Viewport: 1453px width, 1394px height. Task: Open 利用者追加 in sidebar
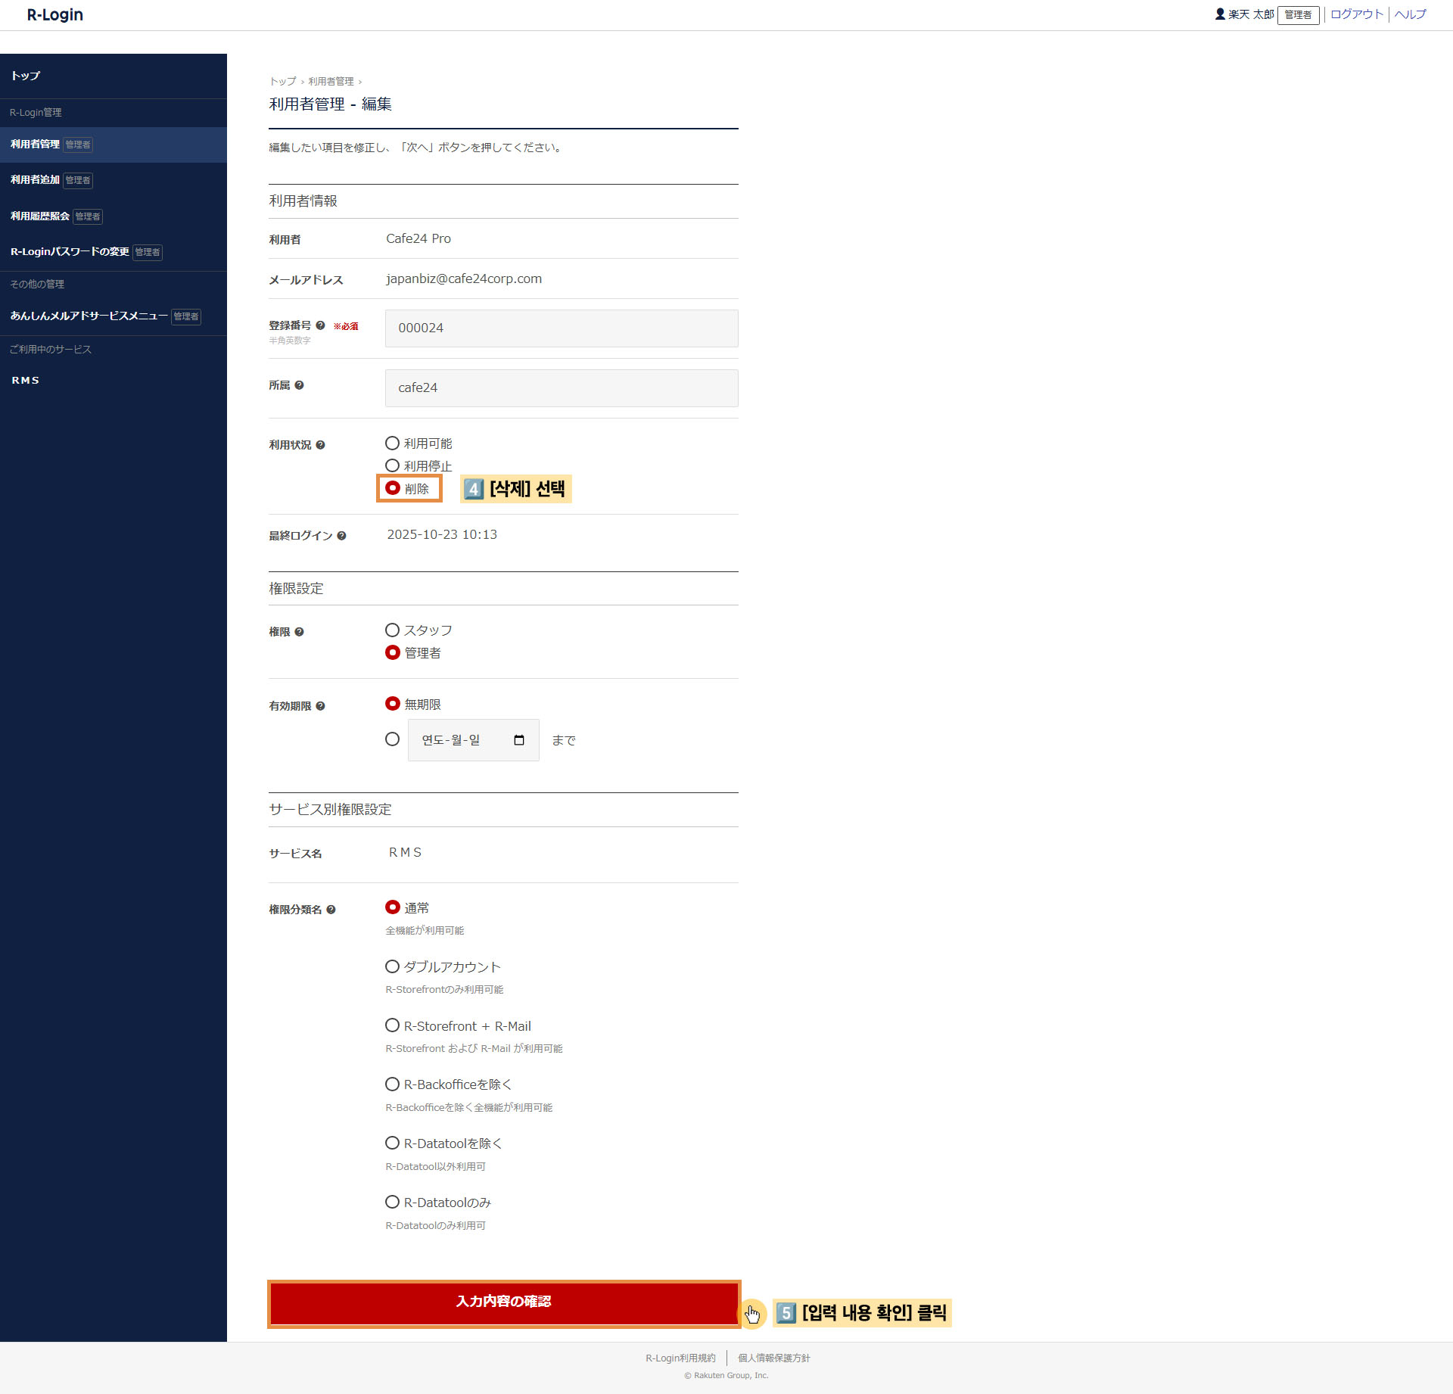pyautogui.click(x=35, y=180)
